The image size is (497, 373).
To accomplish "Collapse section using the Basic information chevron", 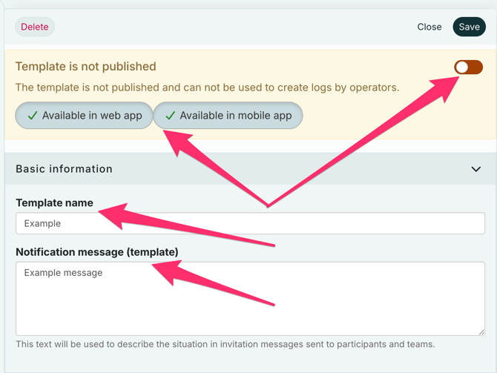I will pos(475,169).
